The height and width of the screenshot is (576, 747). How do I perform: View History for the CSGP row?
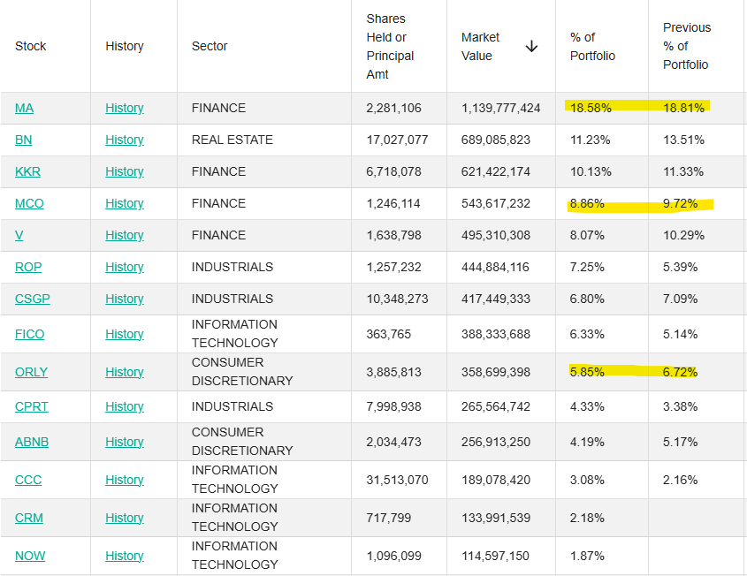(125, 299)
